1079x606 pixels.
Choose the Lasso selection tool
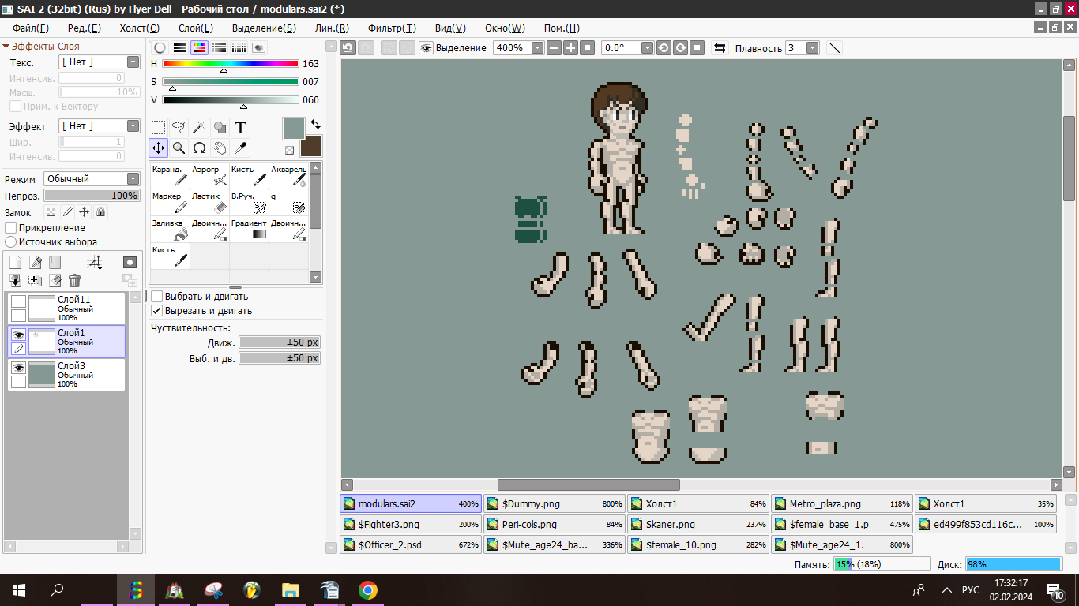pos(179,127)
